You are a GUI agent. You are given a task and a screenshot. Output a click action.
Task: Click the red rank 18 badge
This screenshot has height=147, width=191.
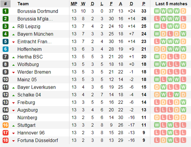(5, 140)
